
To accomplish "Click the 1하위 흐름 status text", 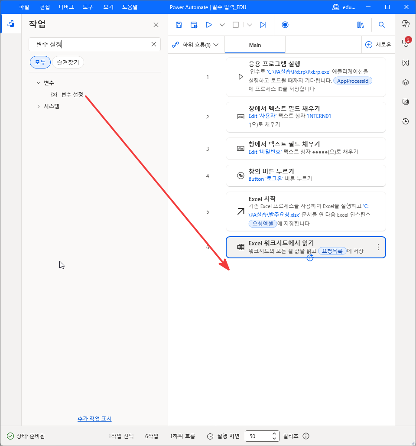I will (182, 436).
